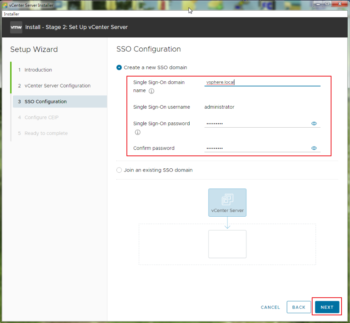This screenshot has width=350, height=323.
Task: Minimize the vCenter Server Installer window
Action: pos(318,4)
